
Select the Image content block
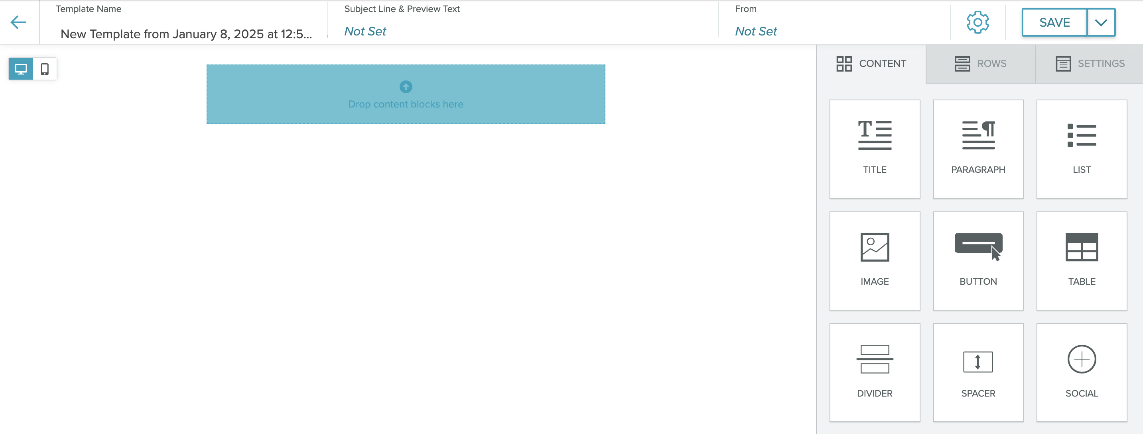click(x=875, y=261)
